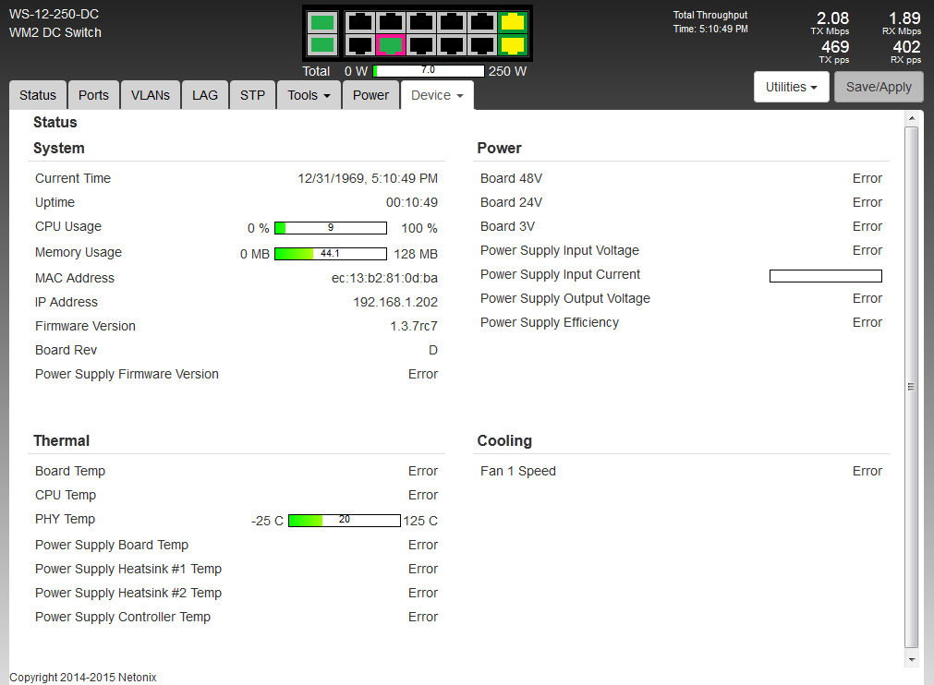Click the Total power usage bar
The image size is (934, 685).
coord(429,71)
